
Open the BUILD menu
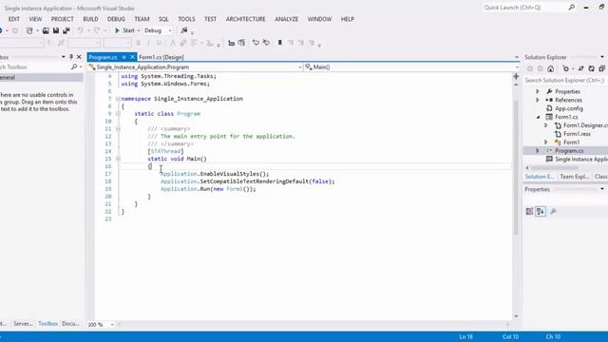click(x=91, y=19)
